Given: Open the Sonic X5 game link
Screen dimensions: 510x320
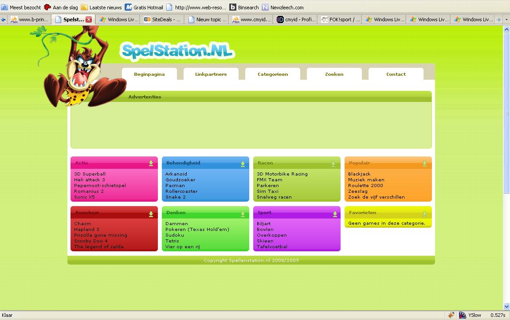Looking at the screenshot, I should 84,197.
